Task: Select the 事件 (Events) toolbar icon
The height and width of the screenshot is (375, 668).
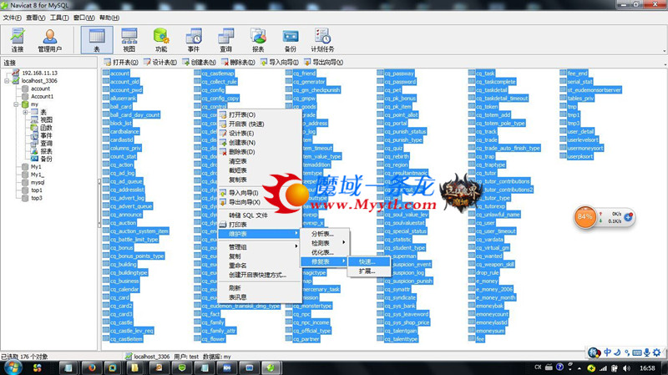Action: (x=194, y=40)
